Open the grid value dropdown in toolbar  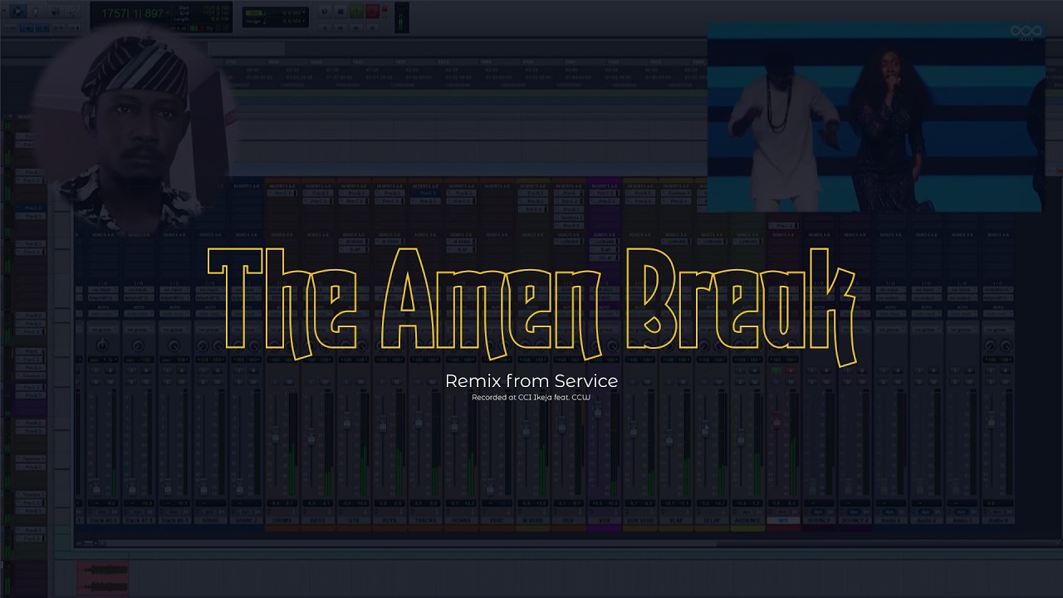pos(304,12)
